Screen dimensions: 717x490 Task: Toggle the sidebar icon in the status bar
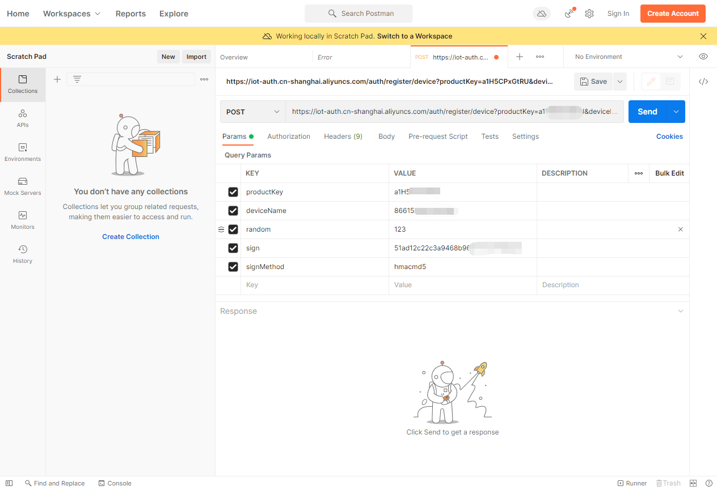tap(9, 483)
